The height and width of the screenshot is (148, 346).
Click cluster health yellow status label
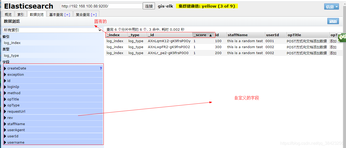pyautogui.click(x=207, y=6)
